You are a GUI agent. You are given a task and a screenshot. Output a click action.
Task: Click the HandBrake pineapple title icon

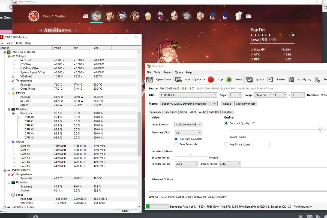point(149,66)
